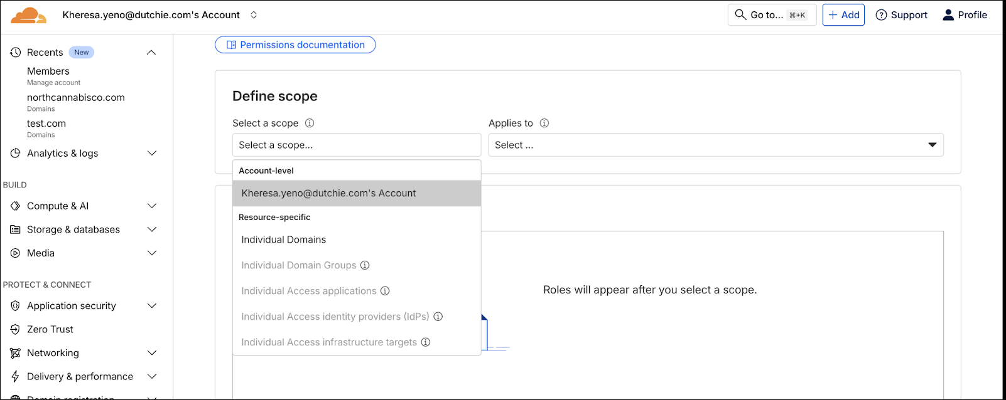Click the Media play icon

(x=16, y=253)
